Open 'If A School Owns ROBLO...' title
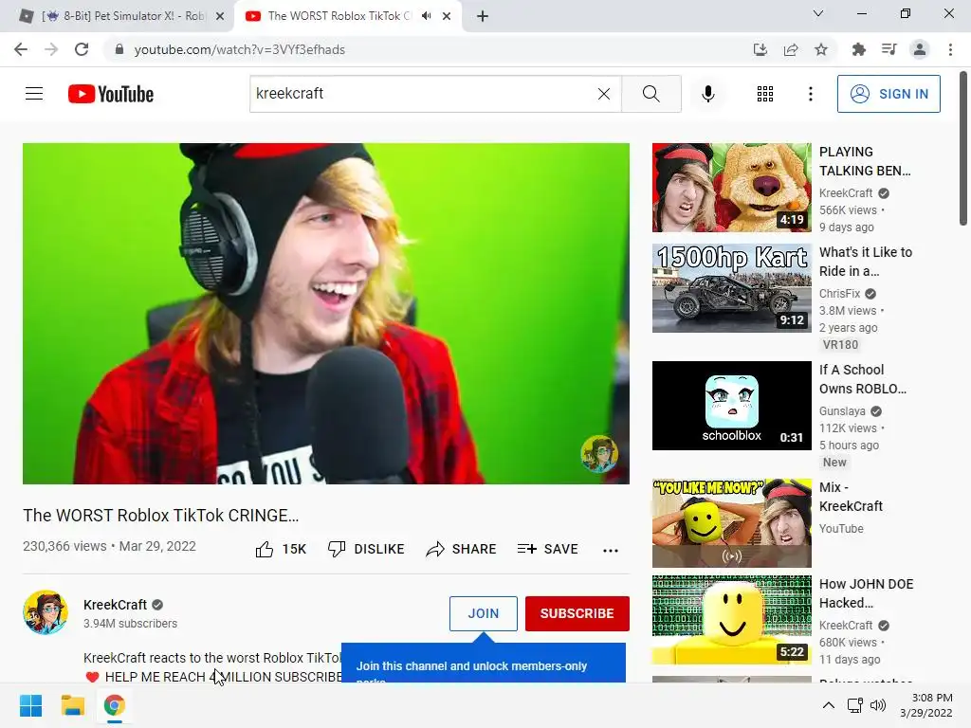The width and height of the screenshot is (971, 728). [x=863, y=379]
